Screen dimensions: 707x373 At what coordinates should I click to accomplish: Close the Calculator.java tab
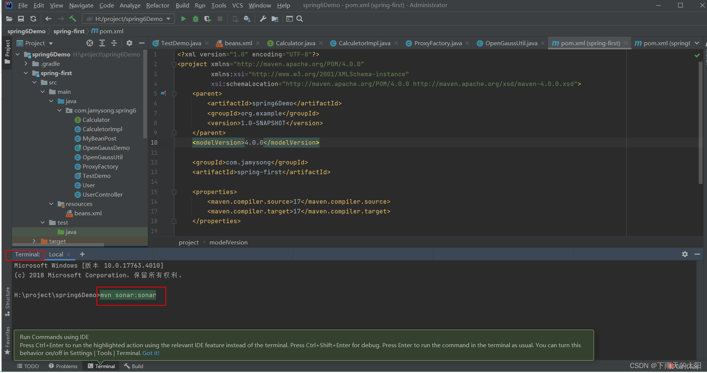321,43
